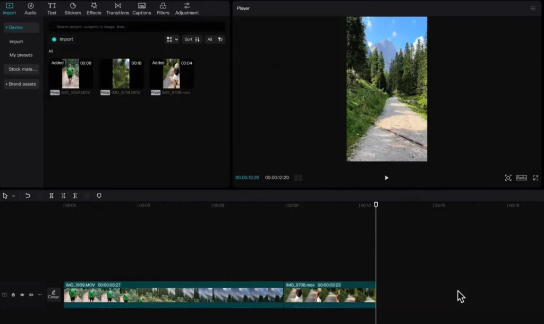544x324 pixels.
Task: Switch to the Captions tab
Action: [x=141, y=9]
